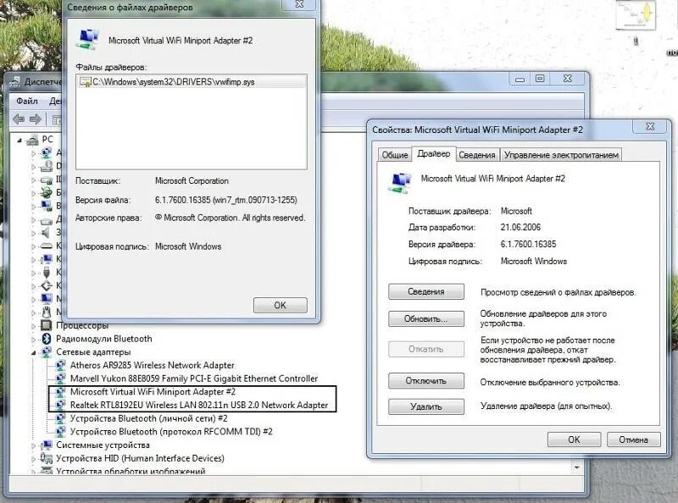Image resolution: width=678 pixels, height=503 pixels.
Task: Click the Отмена button
Action: pyautogui.click(x=633, y=439)
